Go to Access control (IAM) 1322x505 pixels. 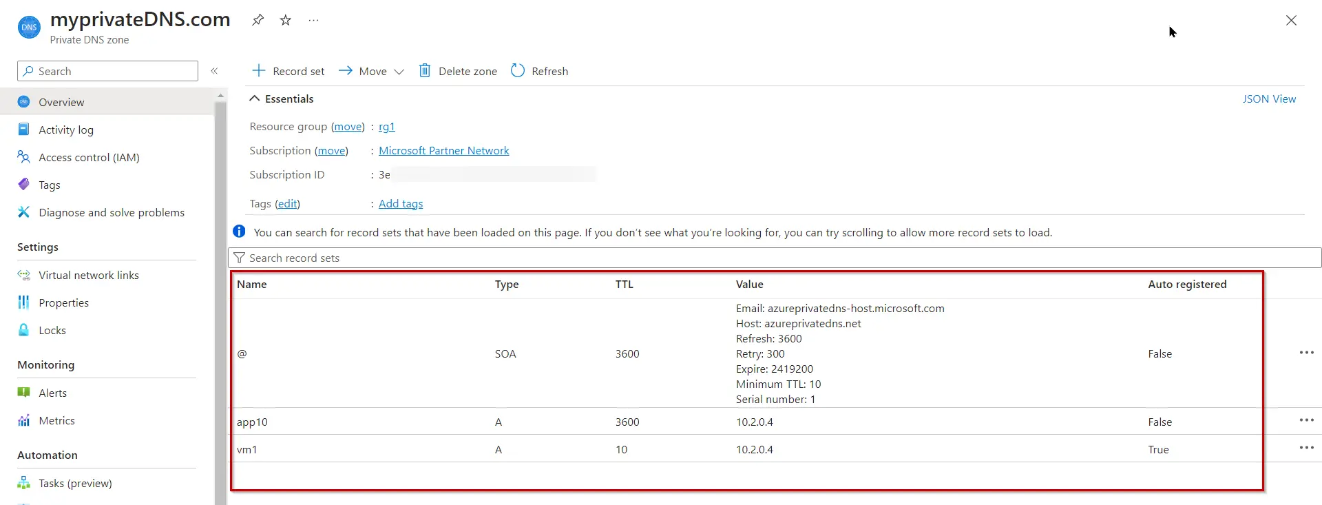tap(89, 157)
